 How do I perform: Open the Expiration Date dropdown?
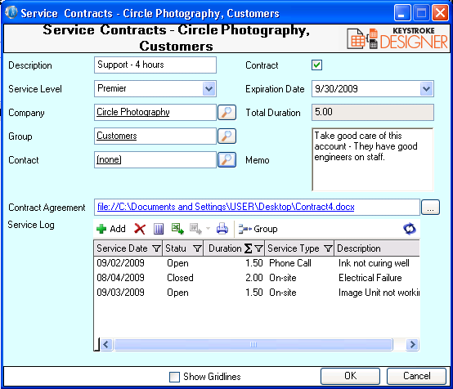coord(426,88)
